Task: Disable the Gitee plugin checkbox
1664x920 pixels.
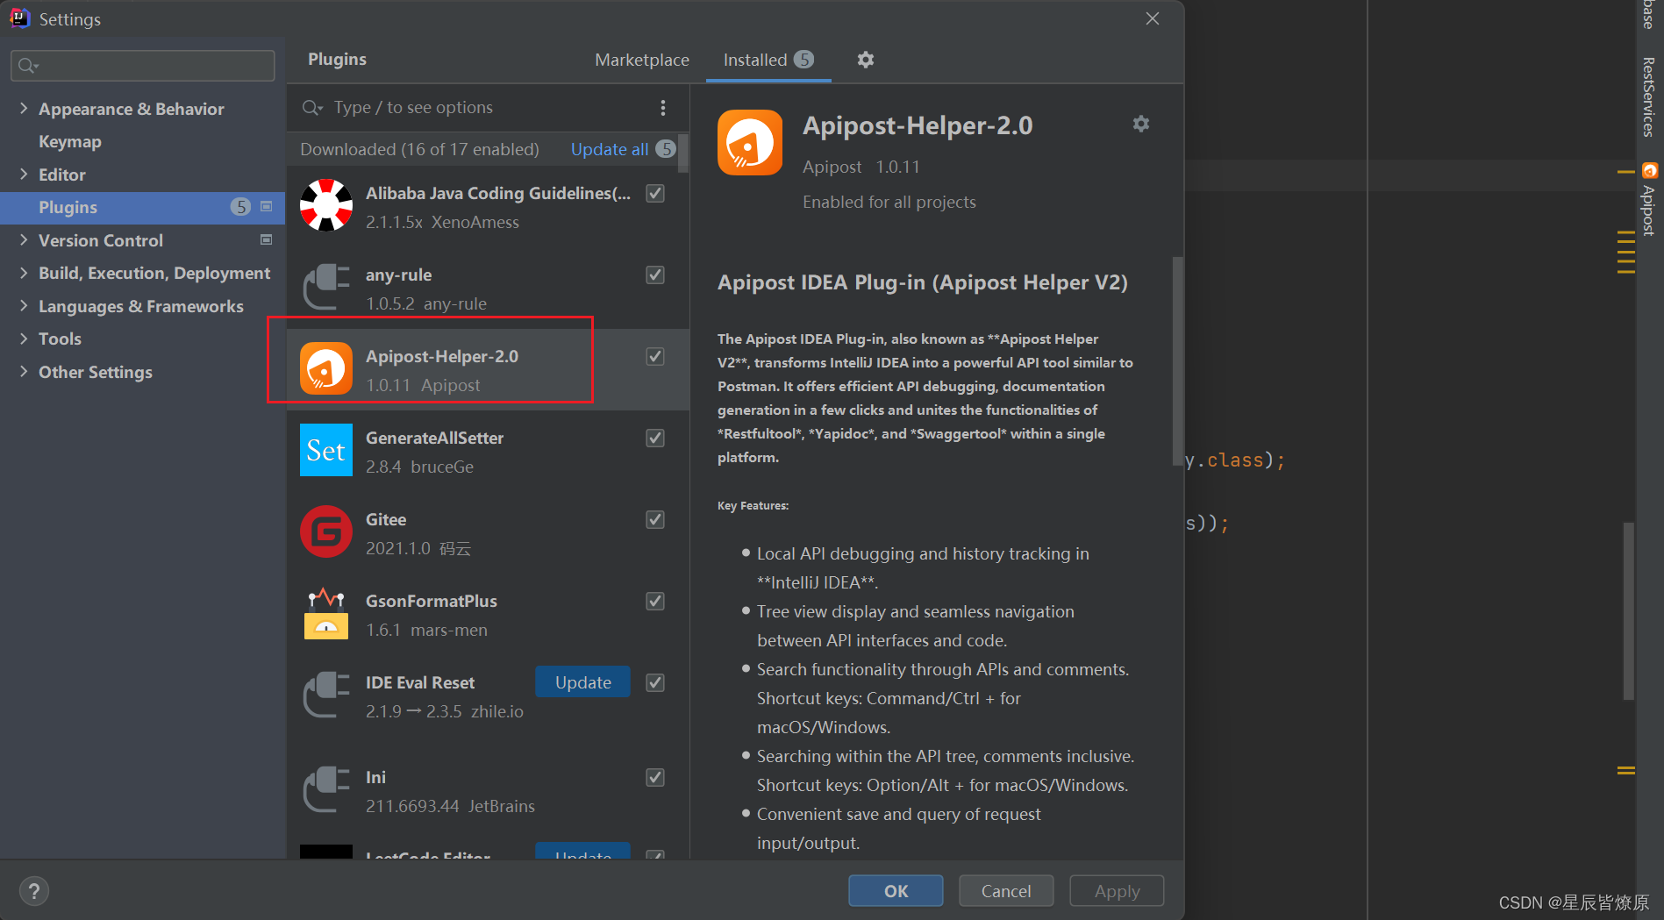Action: (x=655, y=519)
